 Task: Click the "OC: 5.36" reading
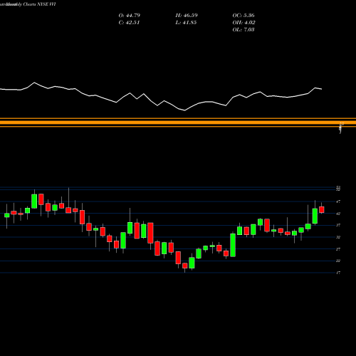[244, 16]
